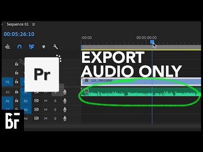The height and width of the screenshot is (152, 203).
Task: Toggle sync lock icon on track A4
Action: coord(36,118)
